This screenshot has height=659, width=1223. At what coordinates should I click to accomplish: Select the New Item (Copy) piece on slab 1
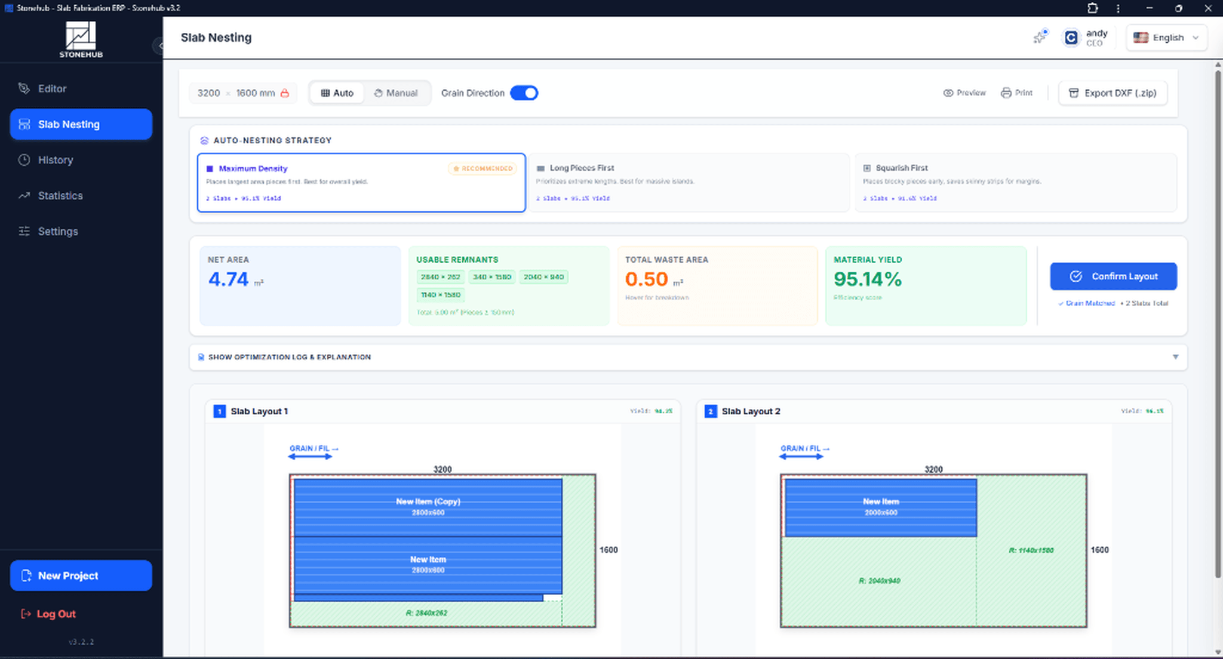(428, 507)
